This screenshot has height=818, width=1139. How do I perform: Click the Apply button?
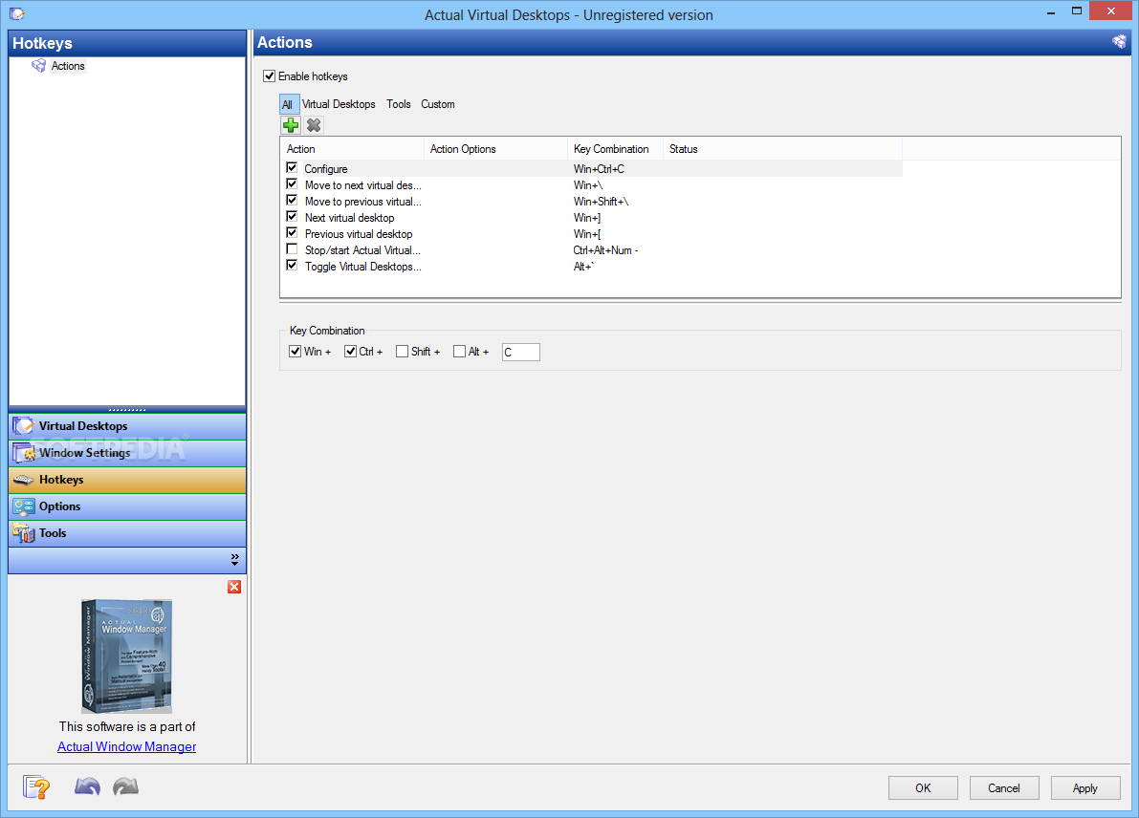[x=1085, y=788]
